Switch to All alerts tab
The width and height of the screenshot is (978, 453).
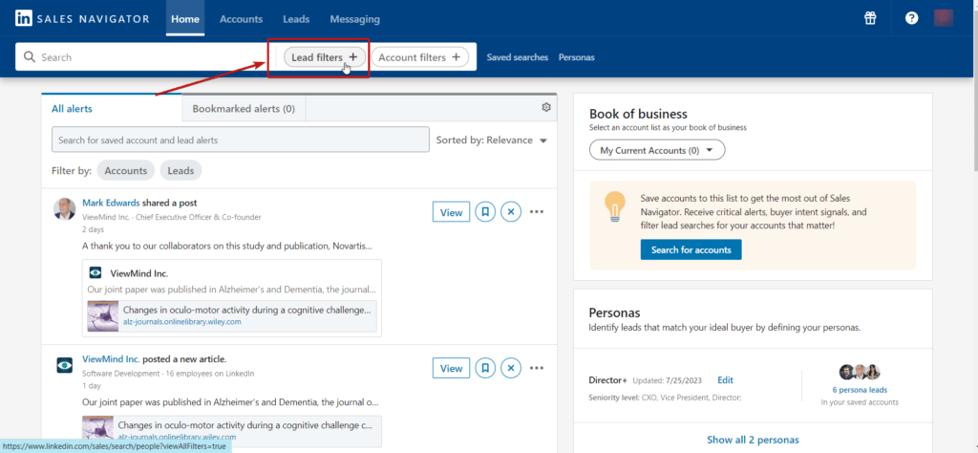[72, 109]
